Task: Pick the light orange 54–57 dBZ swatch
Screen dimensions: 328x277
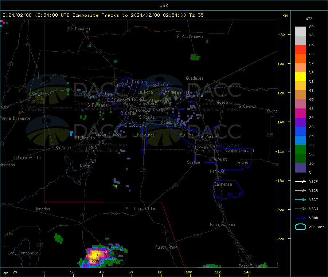Action: click(x=300, y=67)
